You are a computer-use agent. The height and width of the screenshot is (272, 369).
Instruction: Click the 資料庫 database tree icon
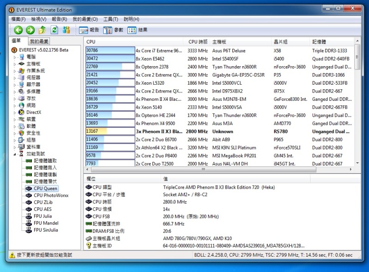(x=21, y=147)
